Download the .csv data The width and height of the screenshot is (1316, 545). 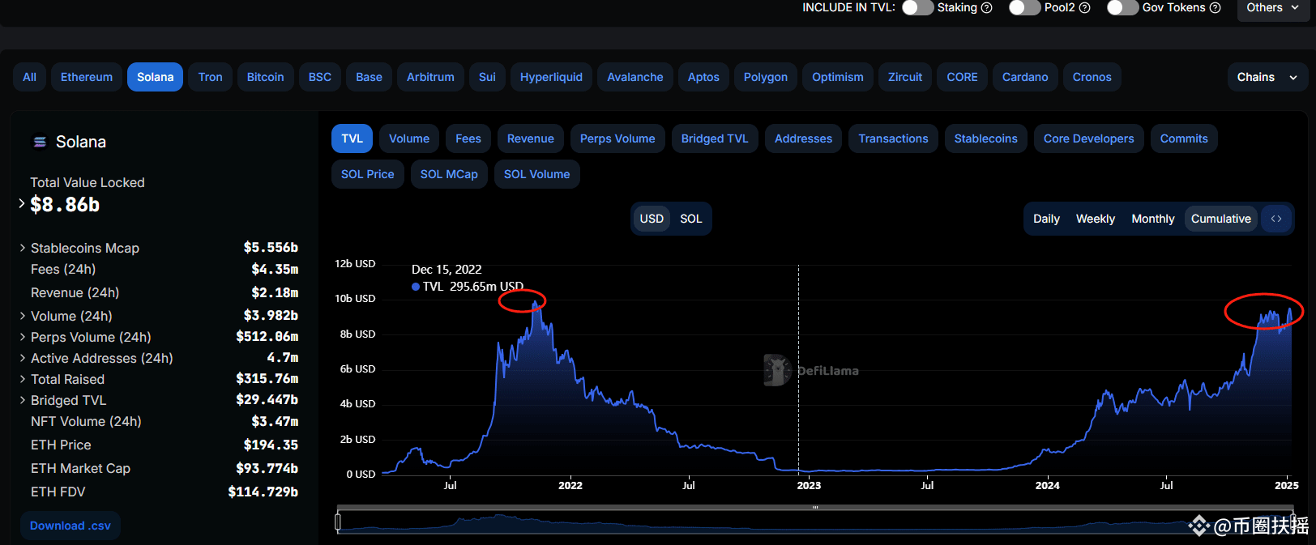click(x=70, y=526)
